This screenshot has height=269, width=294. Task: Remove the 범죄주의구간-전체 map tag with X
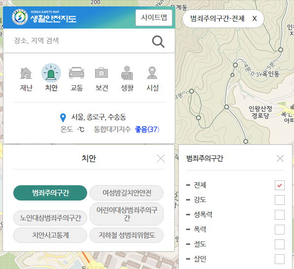[255, 19]
